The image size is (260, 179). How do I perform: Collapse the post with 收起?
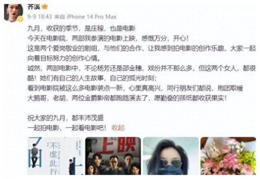pyautogui.click(x=118, y=128)
